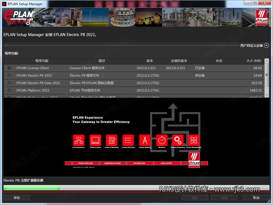Click the GLOBAL SUPPORT arrow label

(166, 163)
